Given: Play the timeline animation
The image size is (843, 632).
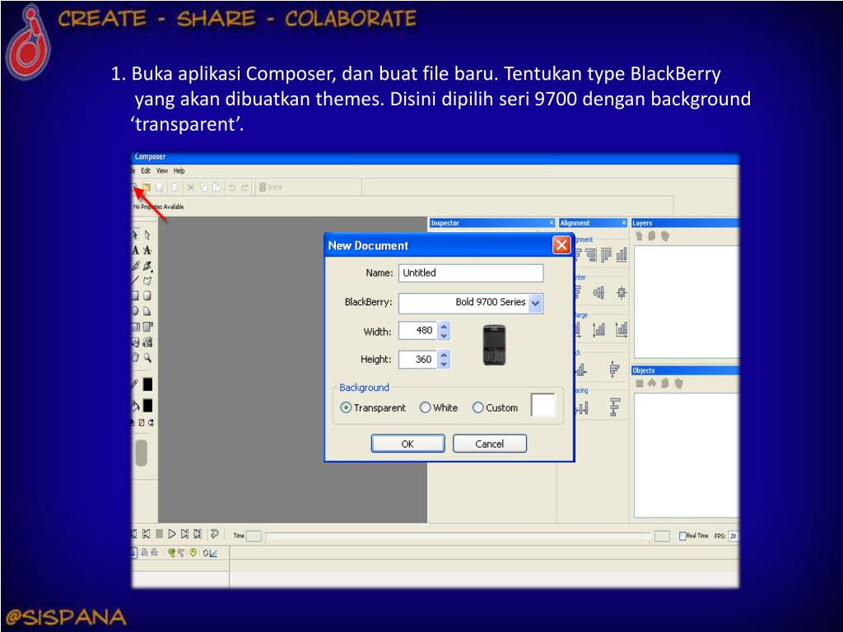Looking at the screenshot, I should tap(172, 534).
